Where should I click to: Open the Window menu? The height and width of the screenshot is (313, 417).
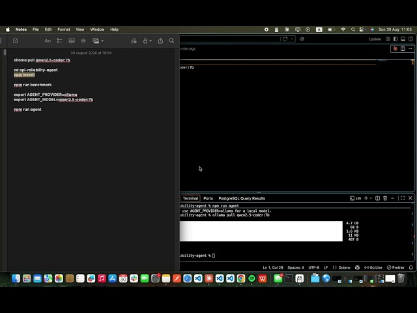[97, 29]
